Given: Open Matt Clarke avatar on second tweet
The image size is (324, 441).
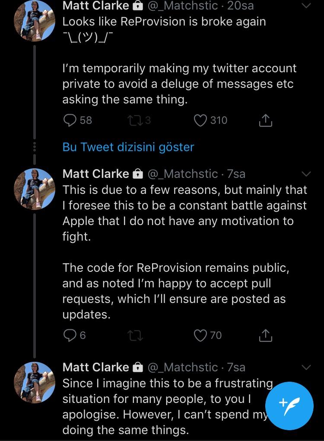Looking at the screenshot, I should pyautogui.click(x=35, y=189).
